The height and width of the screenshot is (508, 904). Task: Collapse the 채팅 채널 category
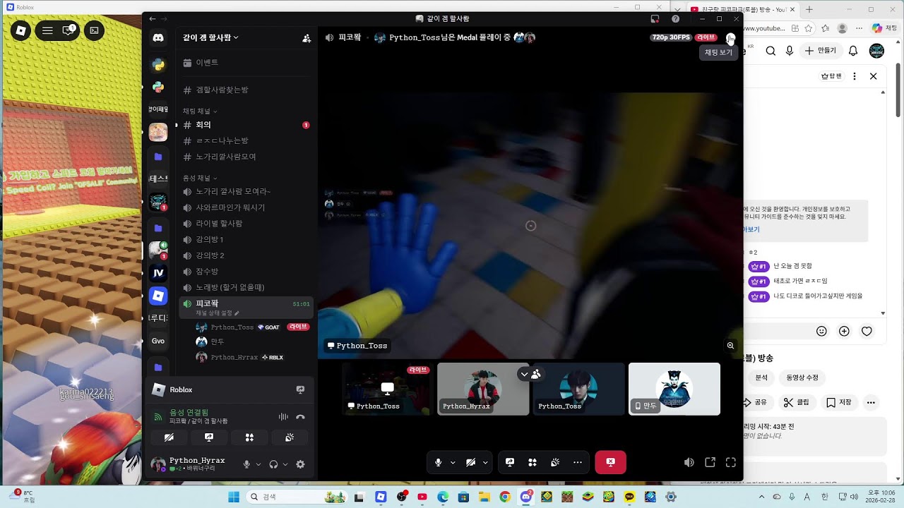click(x=200, y=111)
